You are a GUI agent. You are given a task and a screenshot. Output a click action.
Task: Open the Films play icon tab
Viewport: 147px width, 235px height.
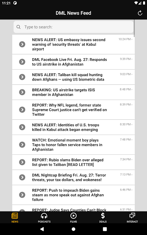coord(73,218)
